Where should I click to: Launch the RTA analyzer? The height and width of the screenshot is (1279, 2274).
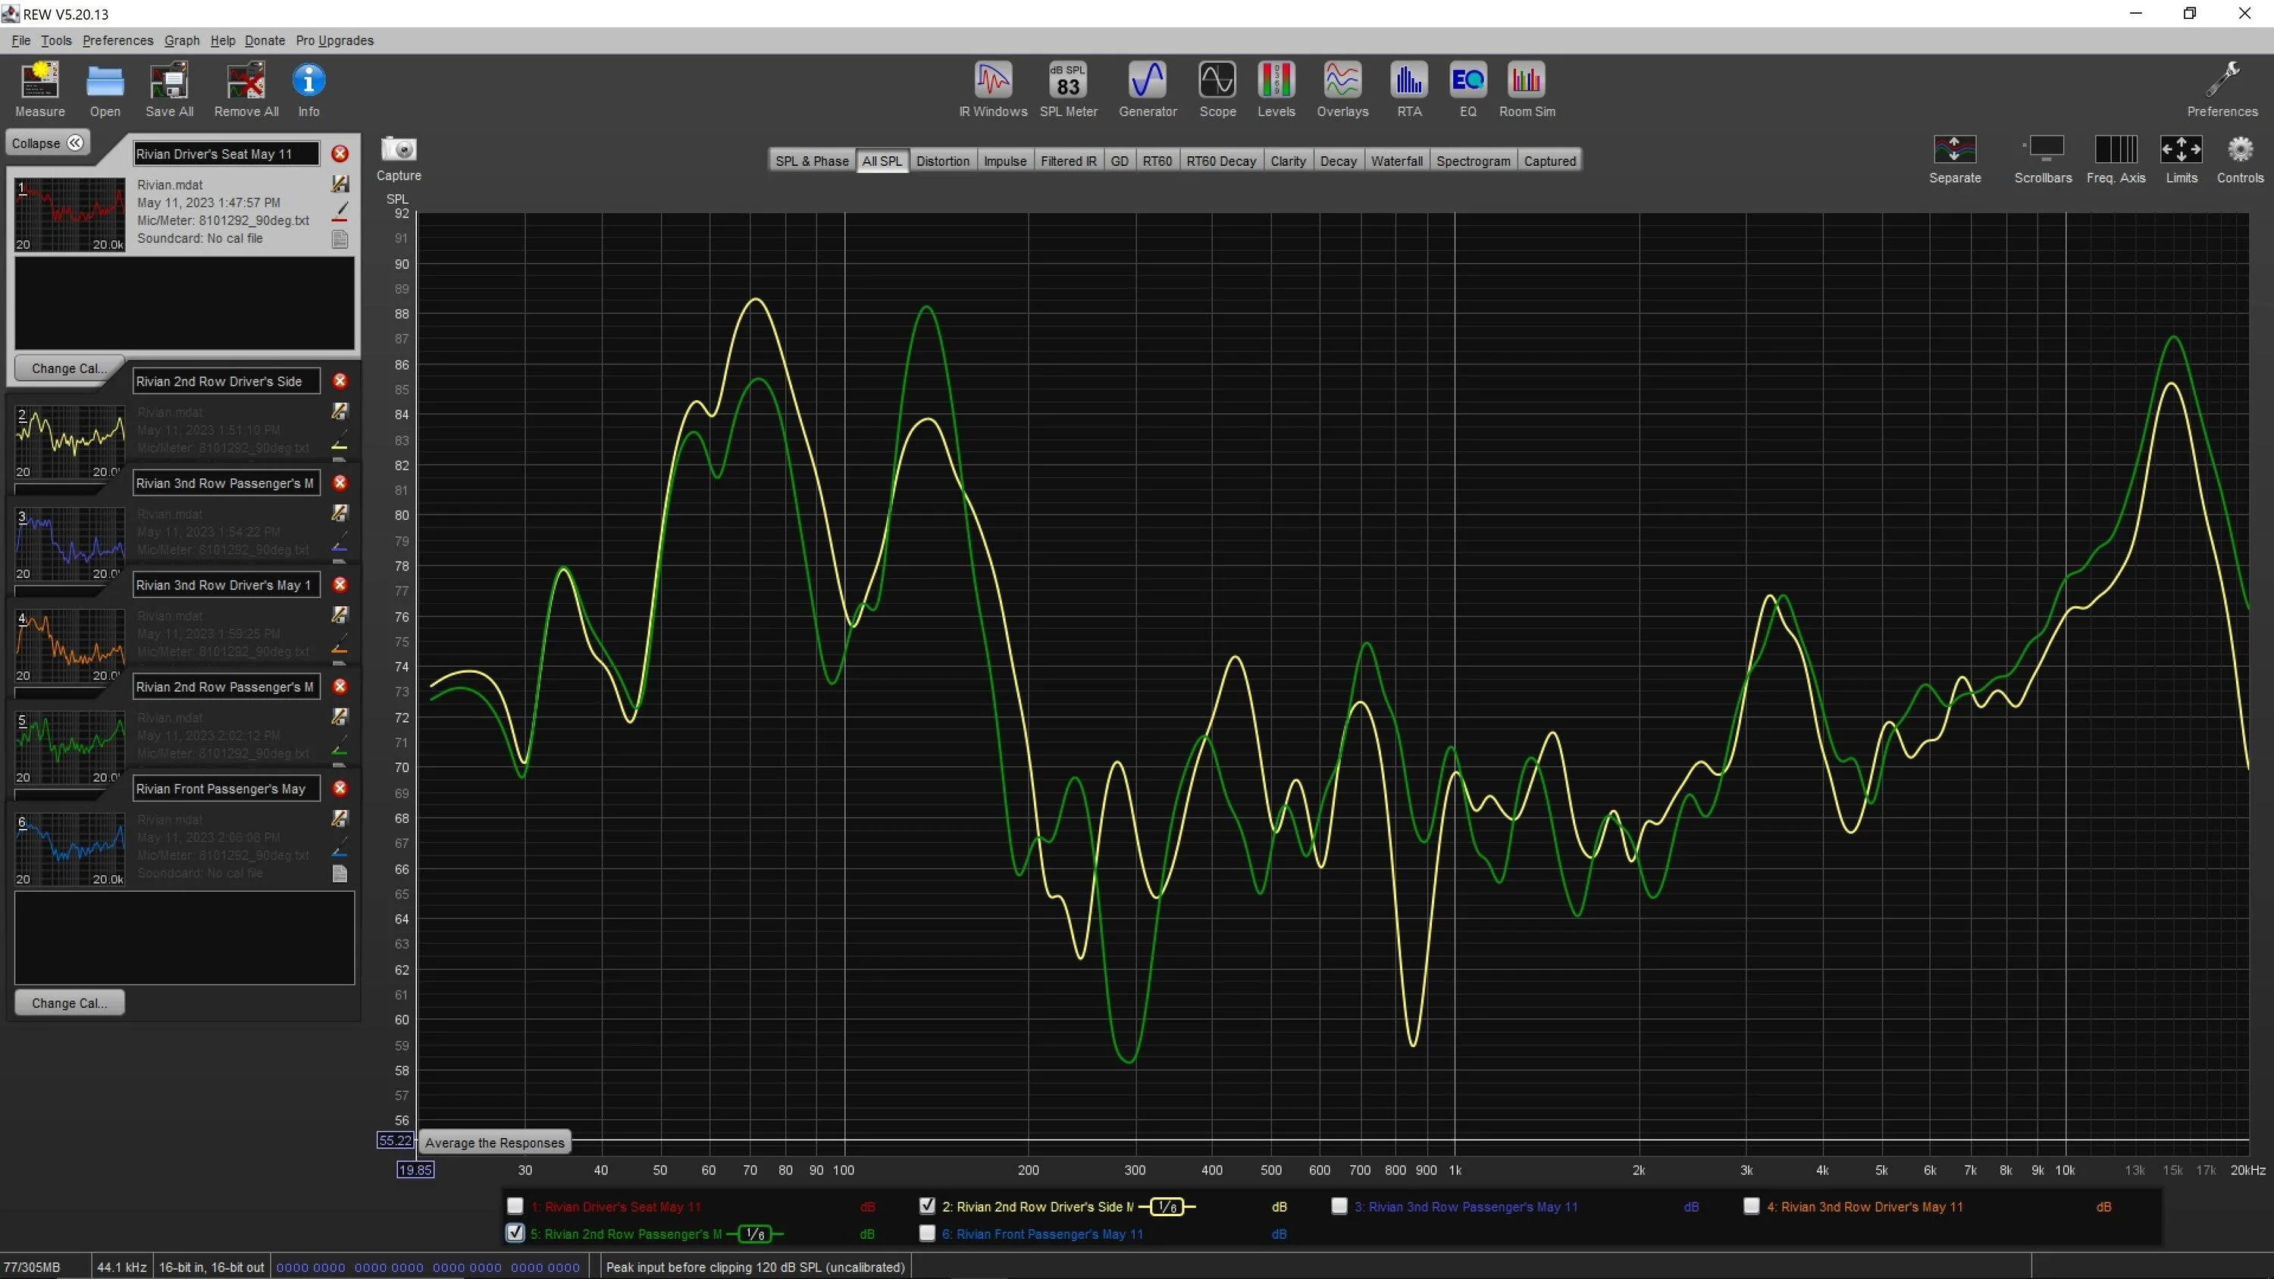pyautogui.click(x=1409, y=88)
